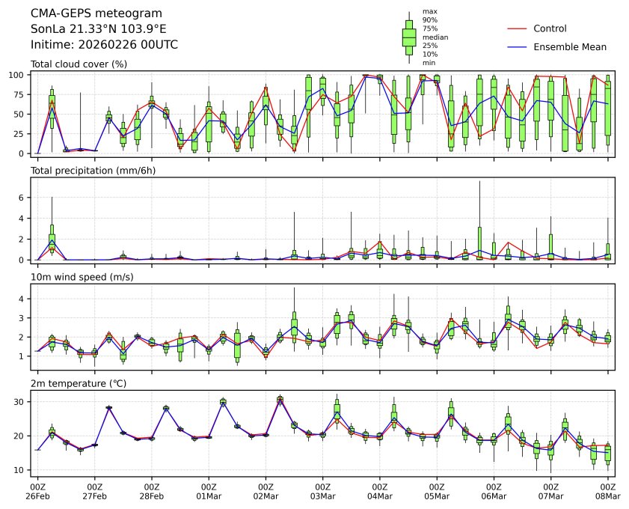Screen dimensions: 629x509
Task: Click the max label in box-plot legend
Action: point(429,11)
